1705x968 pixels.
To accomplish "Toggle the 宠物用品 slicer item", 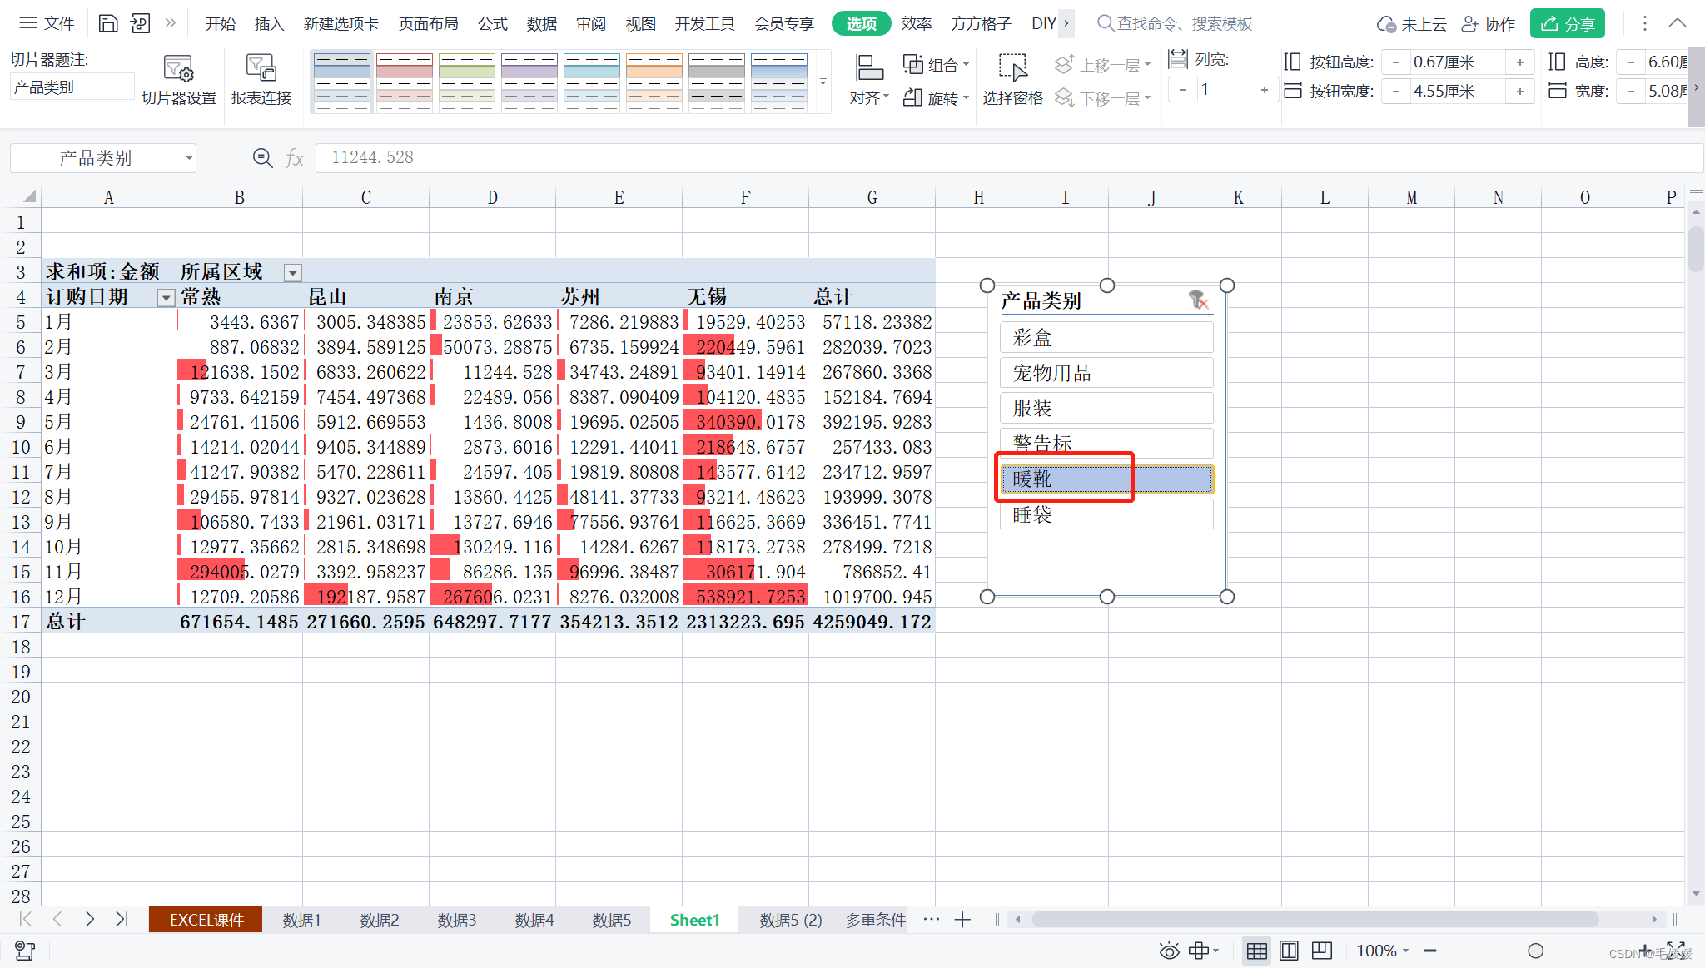I will point(1106,374).
